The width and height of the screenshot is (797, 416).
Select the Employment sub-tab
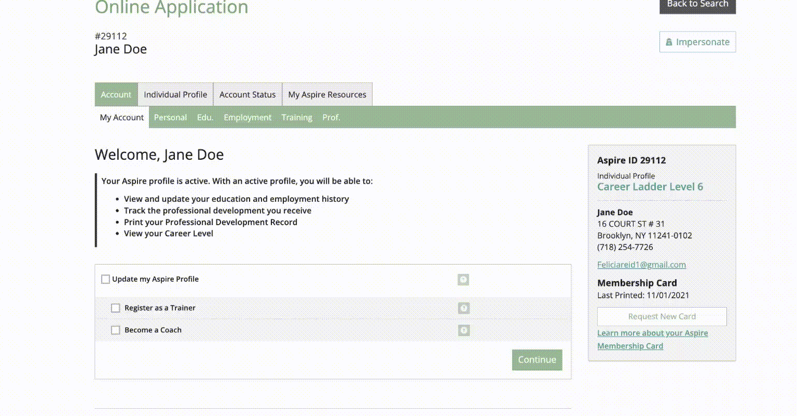[248, 117]
